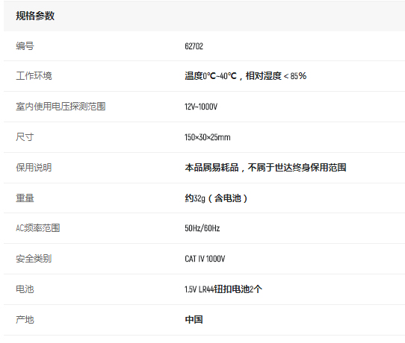Click the product number 62702

point(194,46)
